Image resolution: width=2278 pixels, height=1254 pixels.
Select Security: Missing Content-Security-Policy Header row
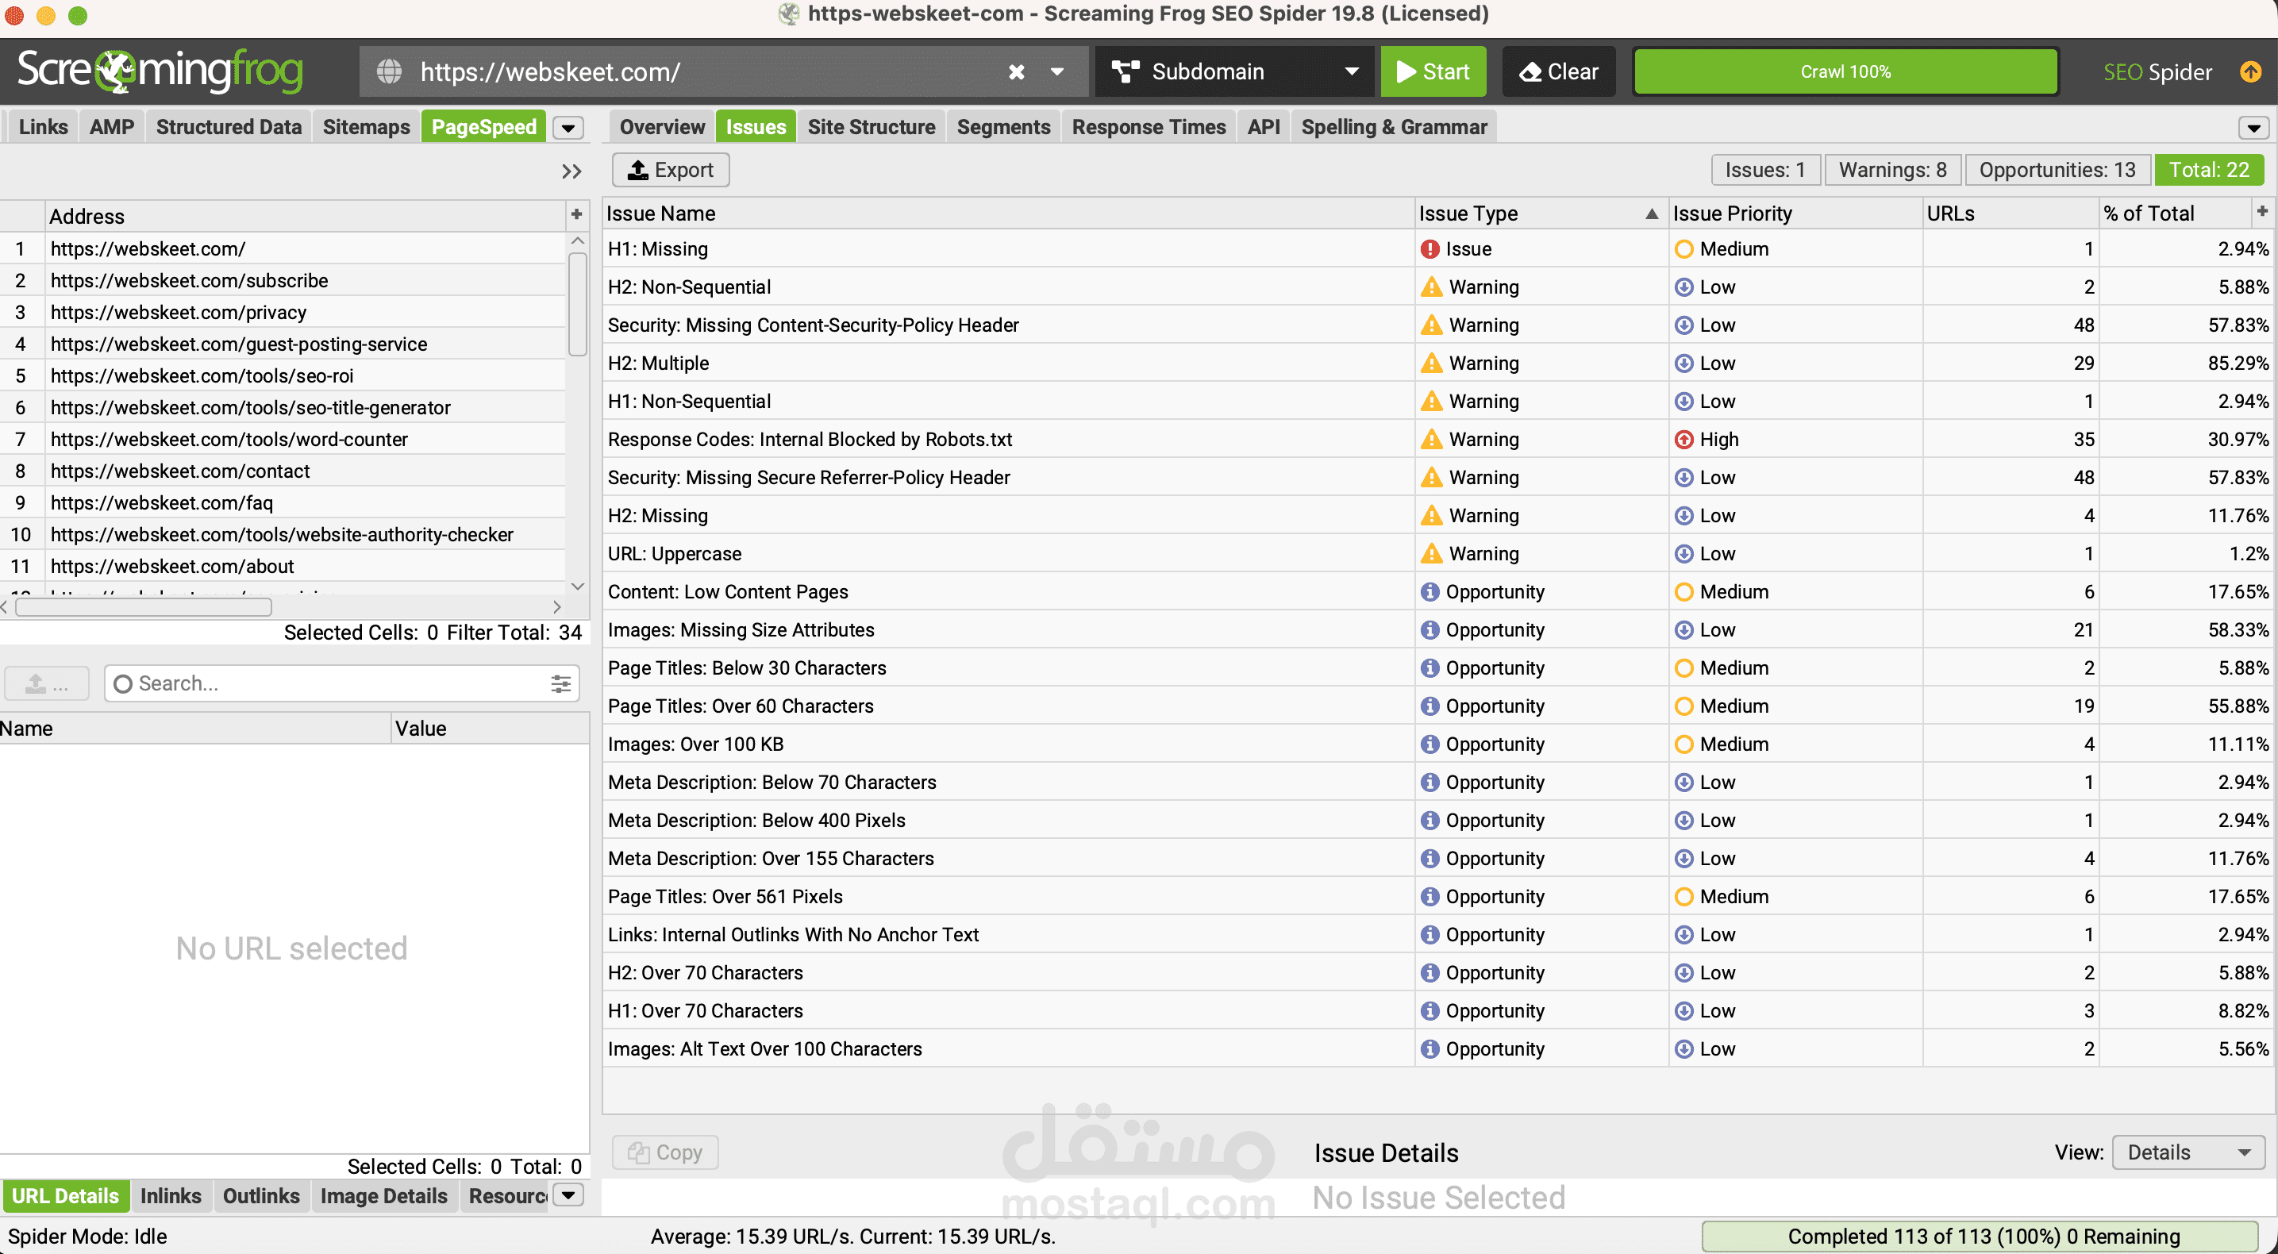point(1438,325)
